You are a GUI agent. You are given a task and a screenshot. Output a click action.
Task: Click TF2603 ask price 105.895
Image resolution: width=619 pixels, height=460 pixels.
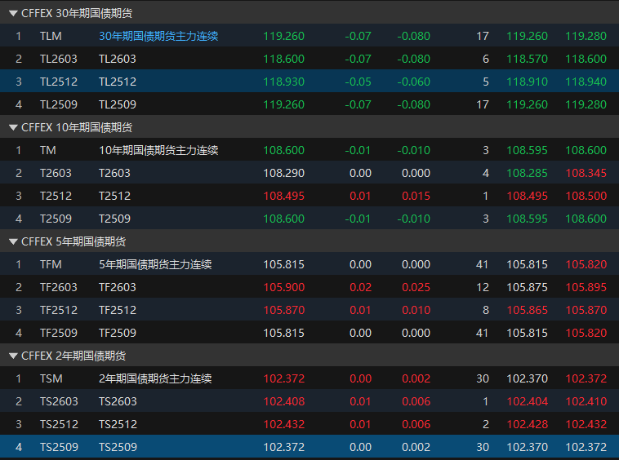click(x=586, y=287)
